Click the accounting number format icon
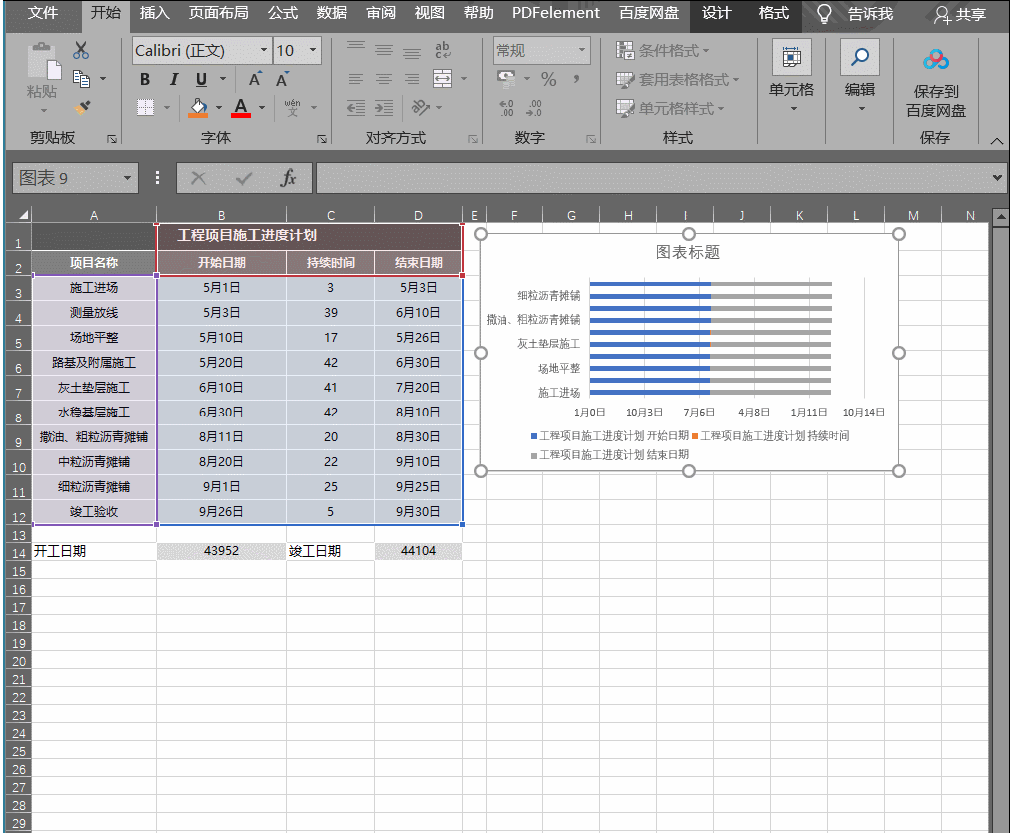The image size is (1010, 833). 506,79
